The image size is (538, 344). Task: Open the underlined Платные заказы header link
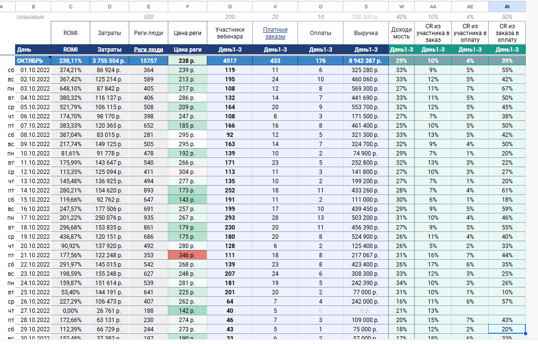[x=276, y=33]
